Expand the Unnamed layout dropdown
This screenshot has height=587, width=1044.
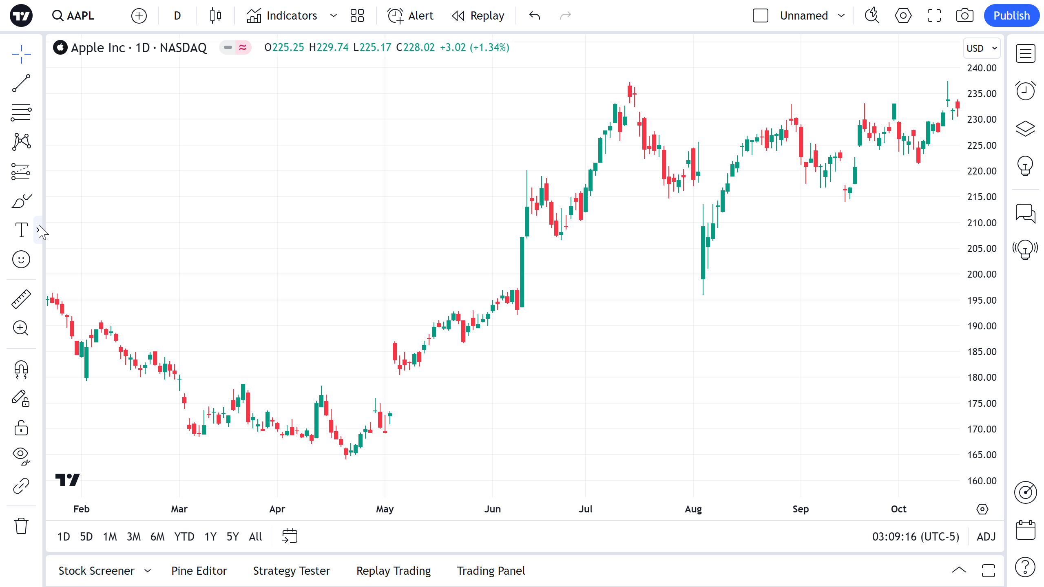point(841,16)
